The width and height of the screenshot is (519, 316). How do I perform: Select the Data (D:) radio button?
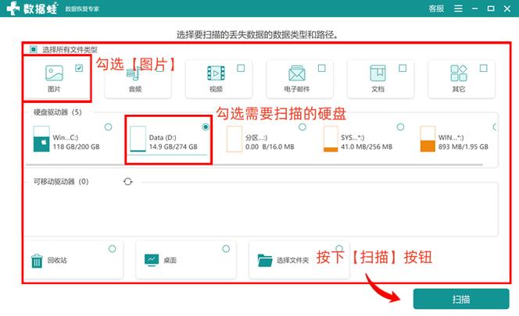click(206, 127)
